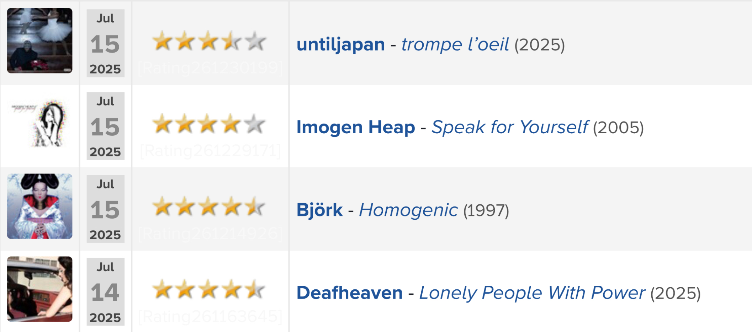
Task: Open the untiljapan album cover thumbnail
Action: tap(39, 41)
